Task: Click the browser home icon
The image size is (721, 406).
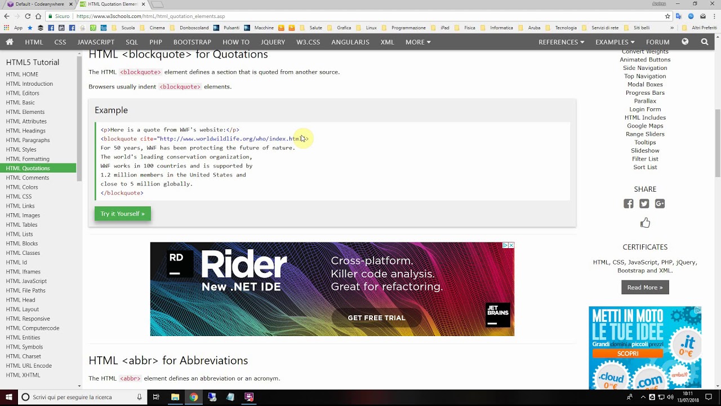Action: pyautogui.click(x=38, y=16)
